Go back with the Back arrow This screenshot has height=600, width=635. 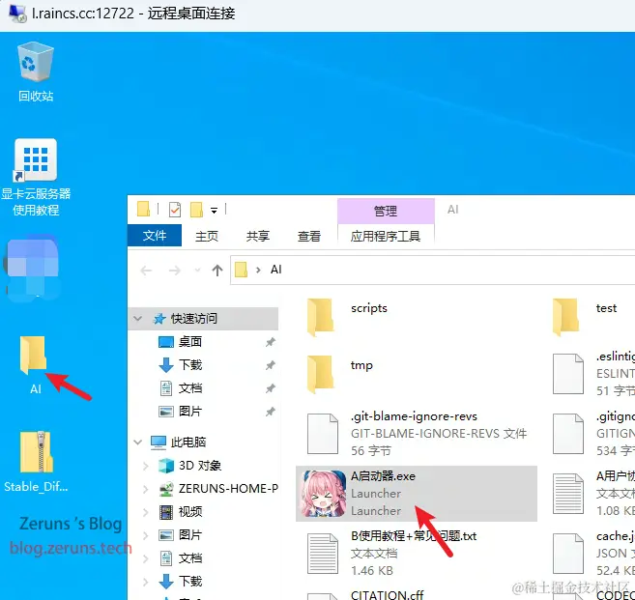pos(146,270)
